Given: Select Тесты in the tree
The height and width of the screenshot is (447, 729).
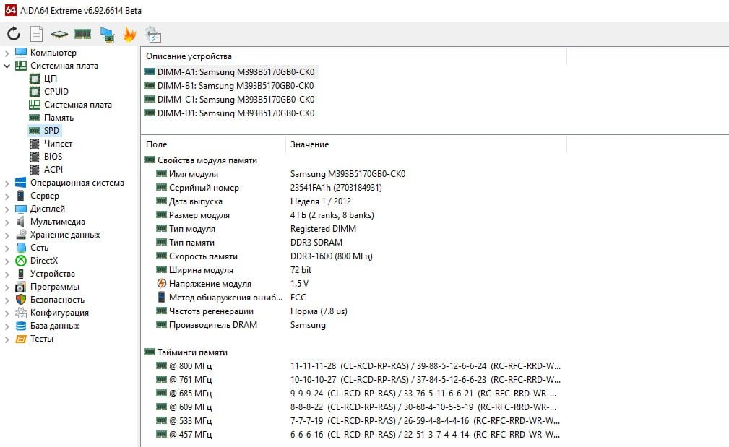Looking at the screenshot, I should pos(42,339).
